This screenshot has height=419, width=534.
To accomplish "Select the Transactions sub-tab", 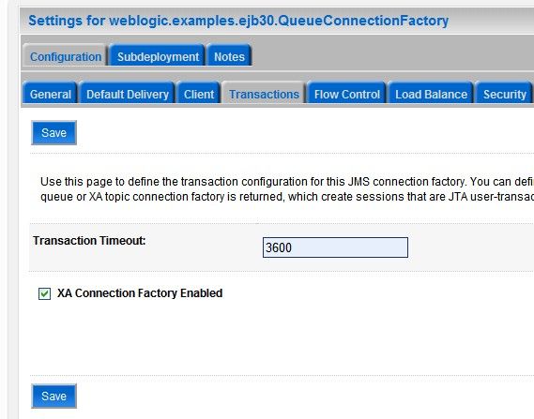I will click(264, 94).
